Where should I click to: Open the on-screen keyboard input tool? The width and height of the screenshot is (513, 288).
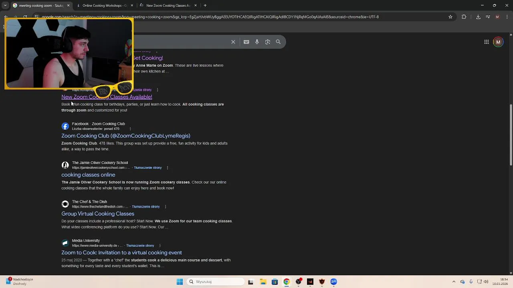(246, 42)
